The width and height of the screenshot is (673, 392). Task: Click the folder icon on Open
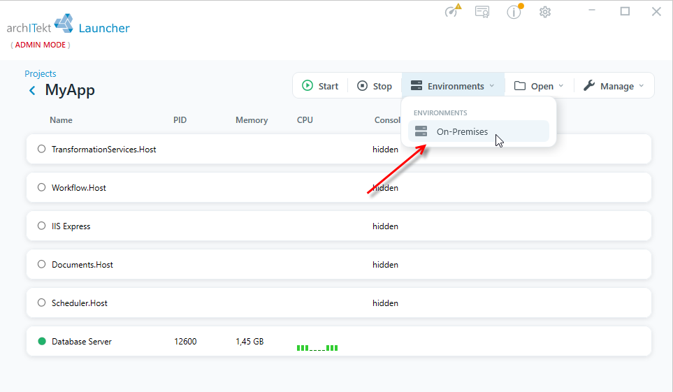pyautogui.click(x=520, y=86)
